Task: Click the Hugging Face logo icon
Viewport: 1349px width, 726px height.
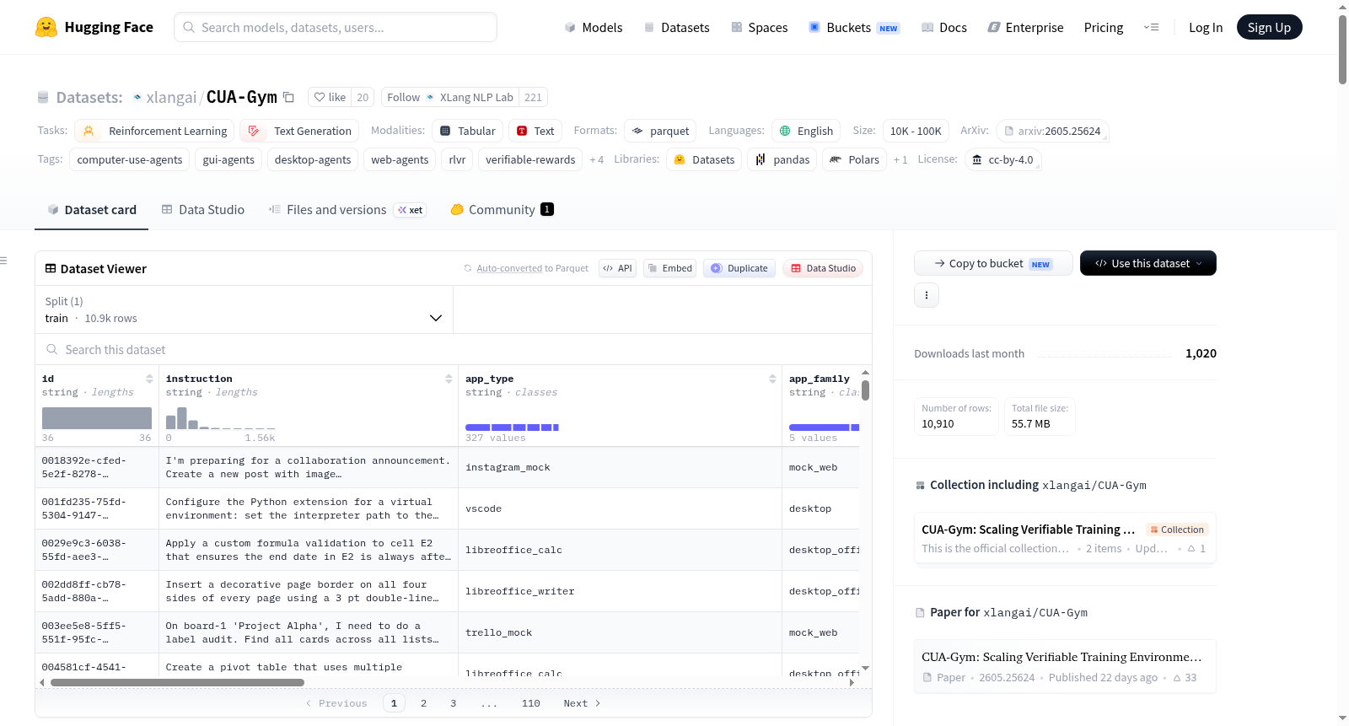Action: tap(46, 27)
